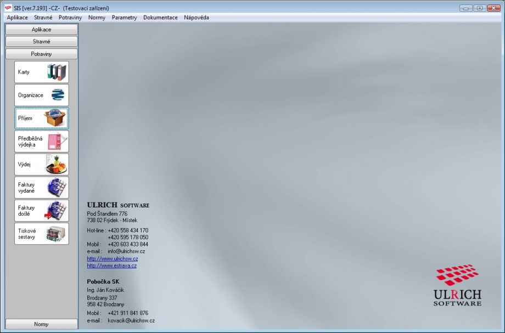505x333 pixels.
Task: Click the 738 02 Frýdek - Místek text
Action: [112, 221]
